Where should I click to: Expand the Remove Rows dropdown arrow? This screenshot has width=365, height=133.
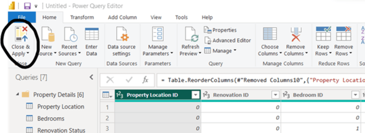(x=351, y=54)
